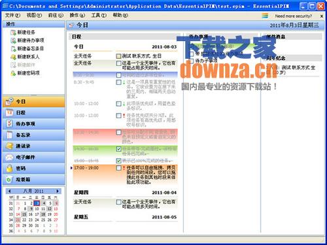Click the 密码 padlock sidebar icon
Viewport: 327px width, 245px height.
click(x=9, y=168)
